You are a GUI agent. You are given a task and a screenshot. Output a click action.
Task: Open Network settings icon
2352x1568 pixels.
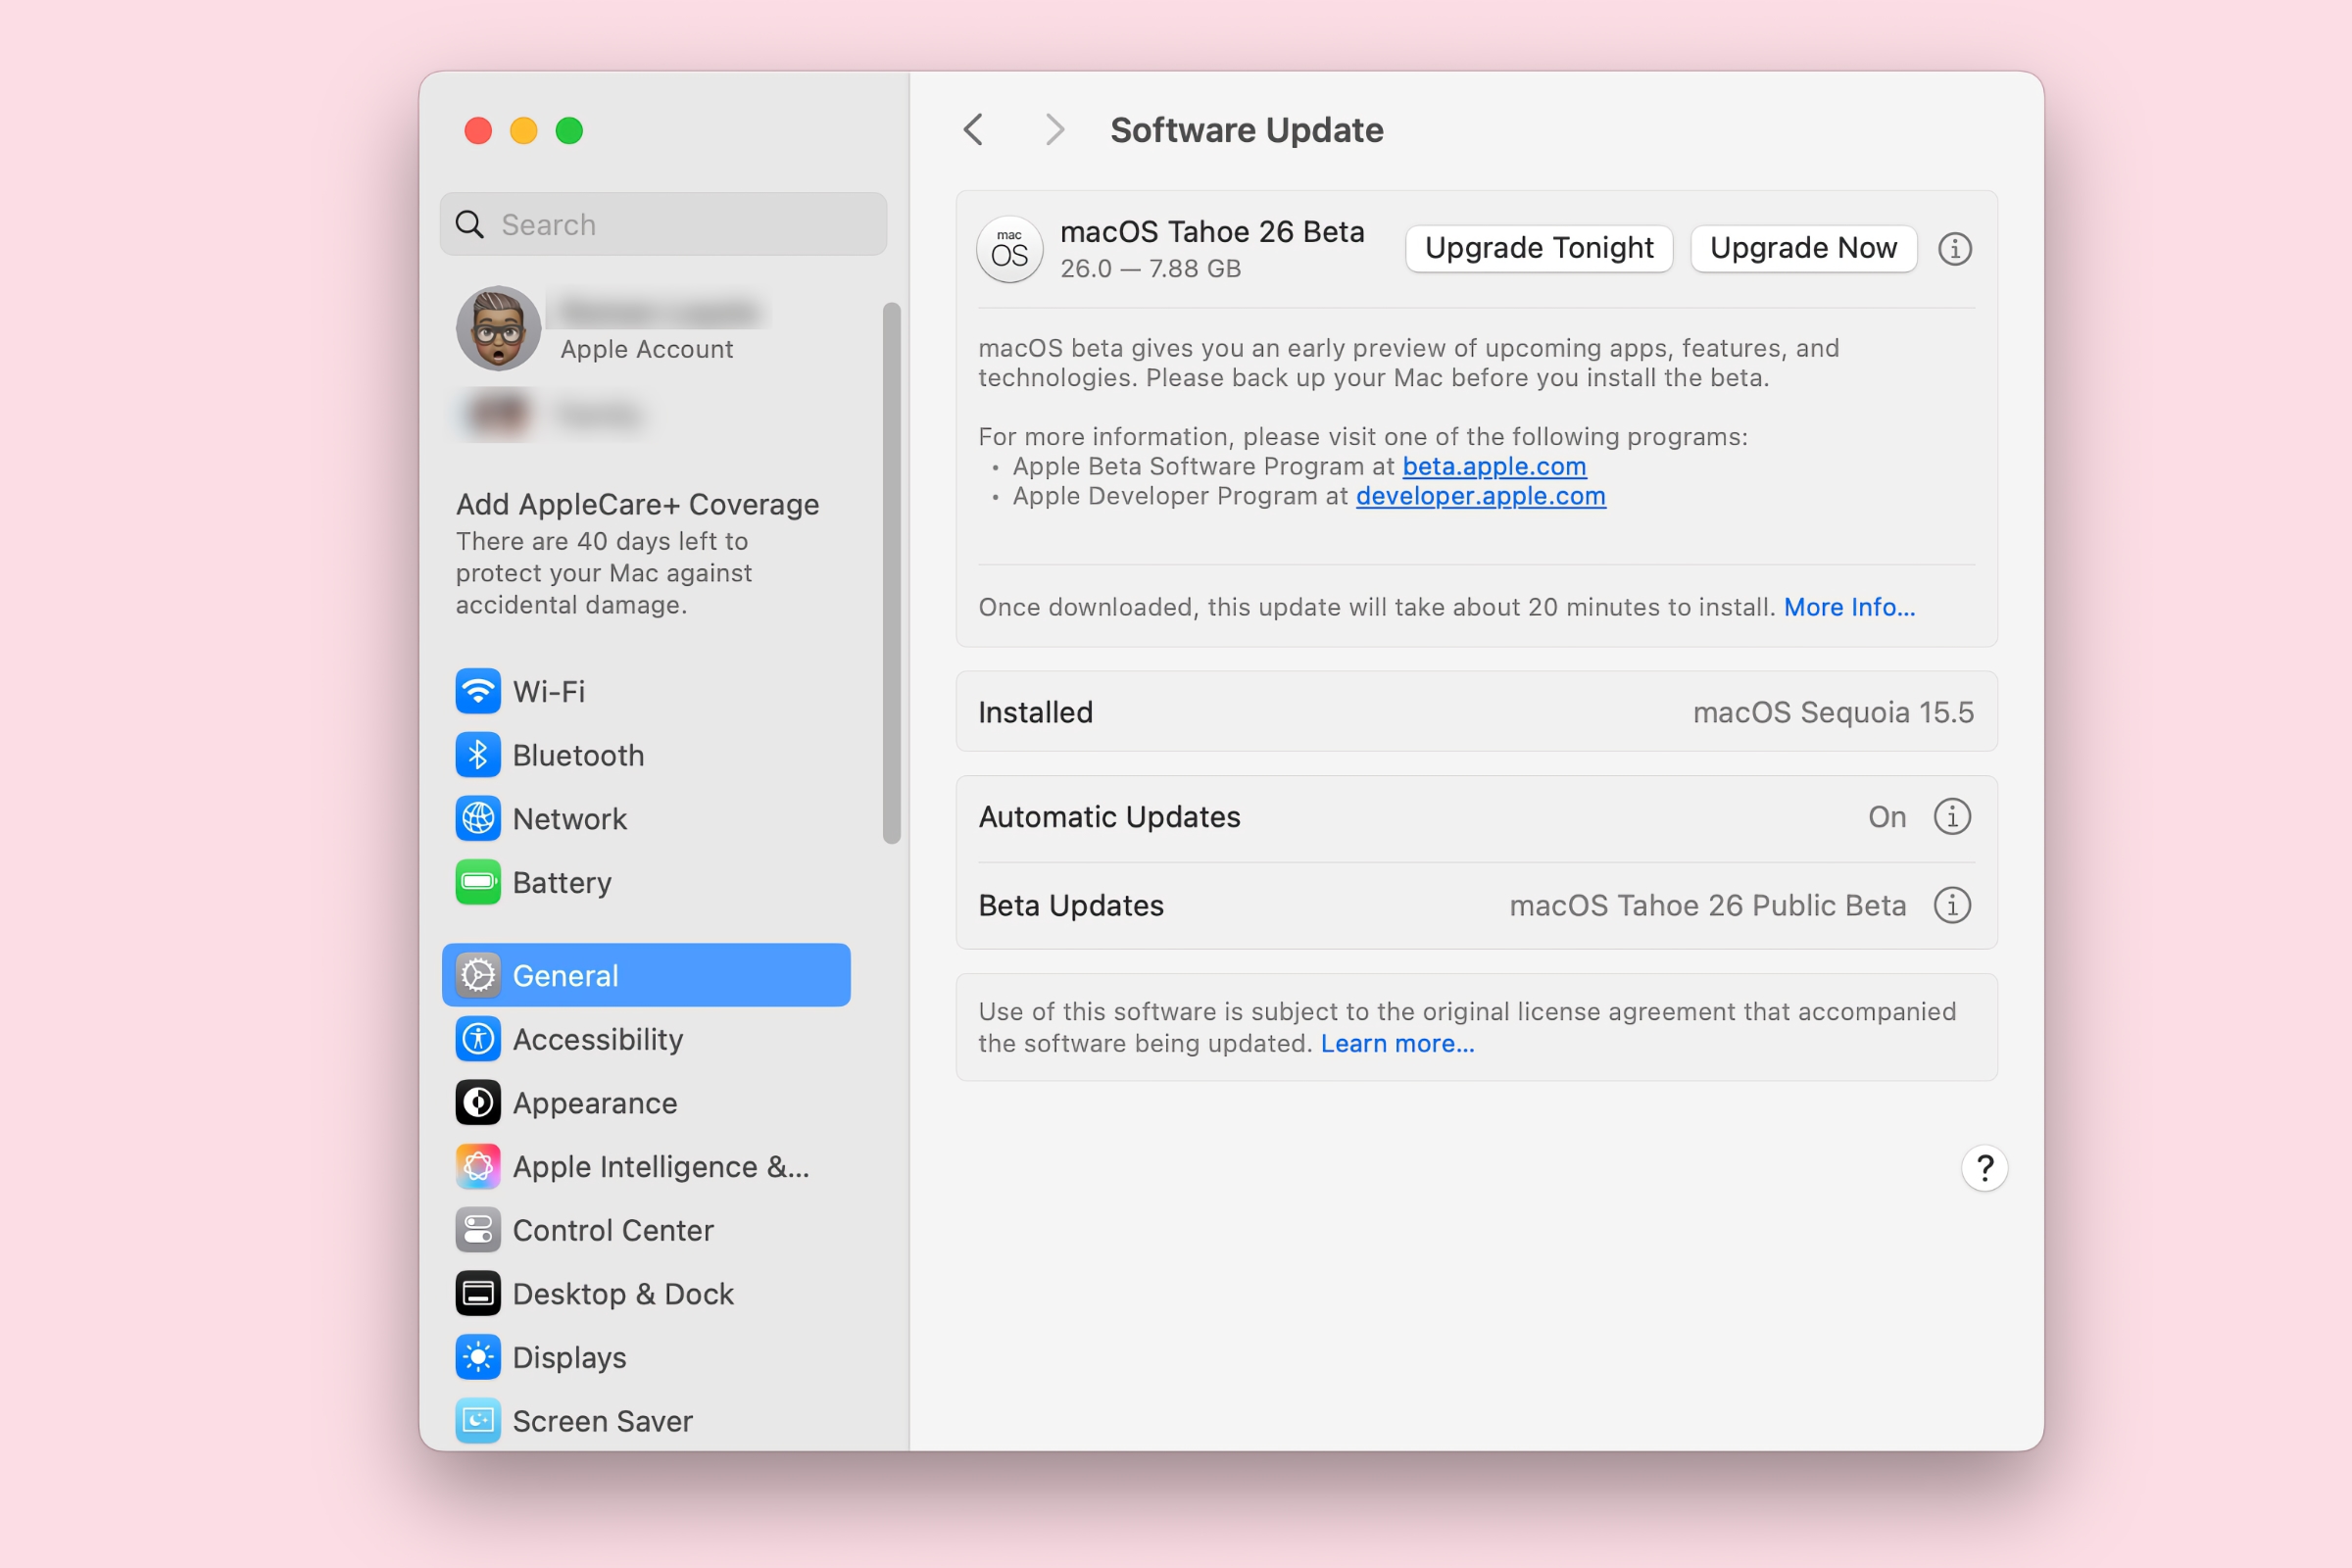pyautogui.click(x=478, y=818)
